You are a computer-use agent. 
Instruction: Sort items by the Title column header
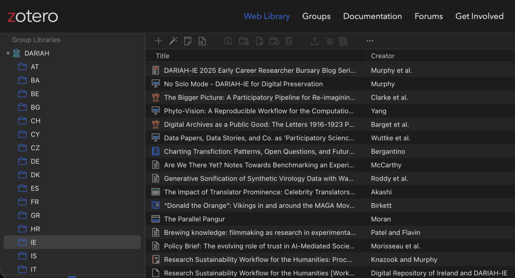(x=256, y=56)
